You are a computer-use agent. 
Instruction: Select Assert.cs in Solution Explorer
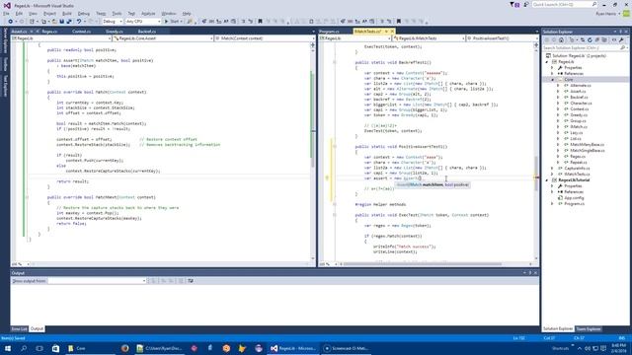coord(578,92)
